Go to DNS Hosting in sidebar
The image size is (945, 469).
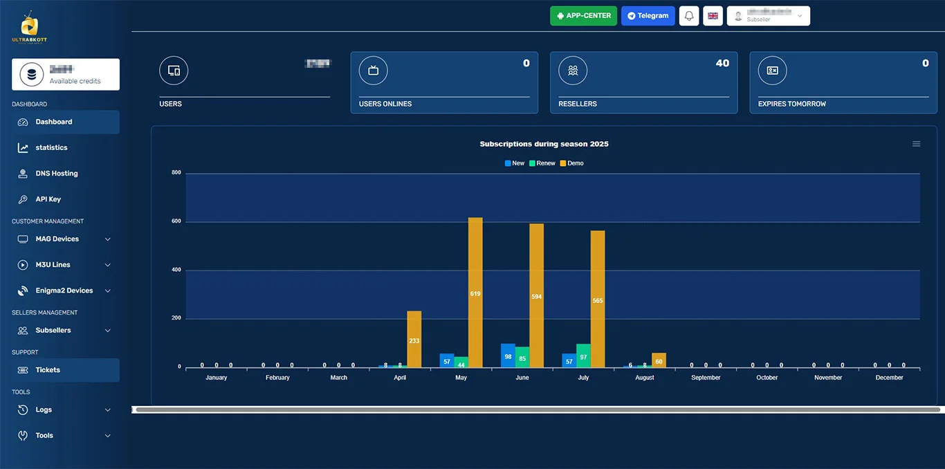[x=56, y=174]
